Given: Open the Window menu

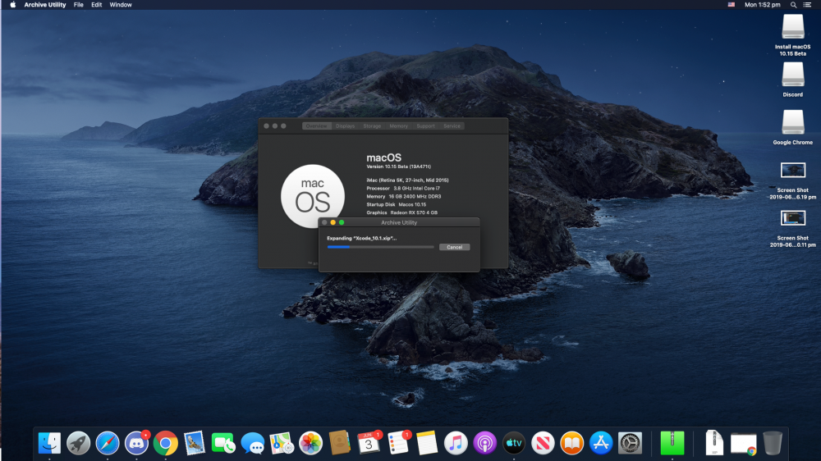Looking at the screenshot, I should pyautogui.click(x=121, y=5).
